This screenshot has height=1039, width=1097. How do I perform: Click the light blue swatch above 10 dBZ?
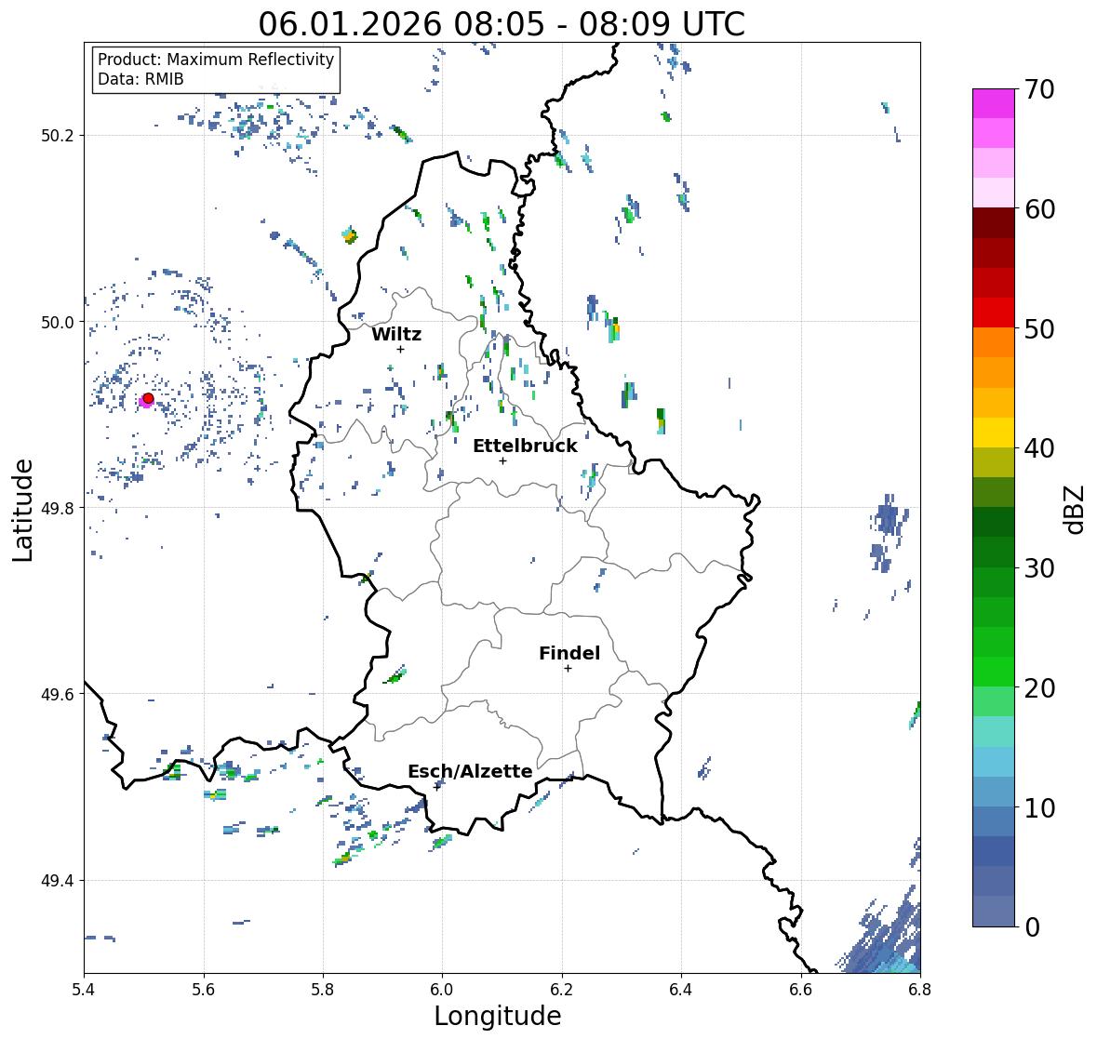(x=994, y=791)
